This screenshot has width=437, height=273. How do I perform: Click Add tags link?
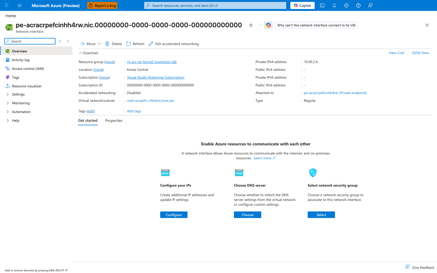[x=134, y=111]
